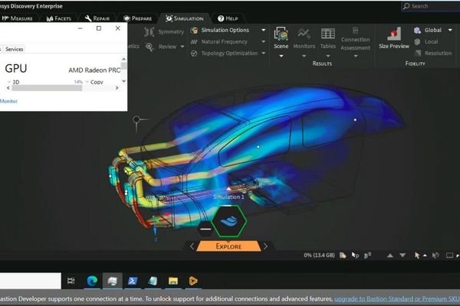Click the fluid simulation hexagon icon
Image resolution: width=460 pixels, height=306 pixels.
228,221
